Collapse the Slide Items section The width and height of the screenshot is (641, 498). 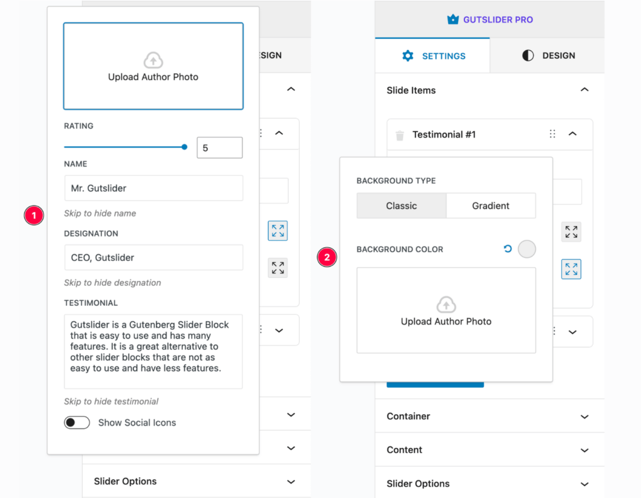coord(584,90)
